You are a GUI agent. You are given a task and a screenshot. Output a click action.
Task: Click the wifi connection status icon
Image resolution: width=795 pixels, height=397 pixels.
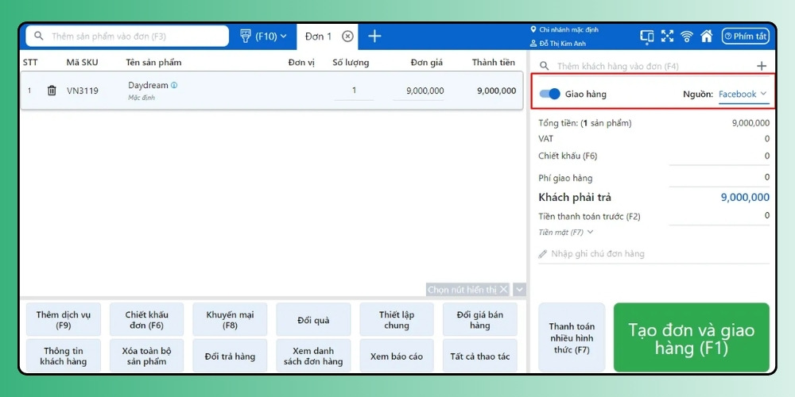click(x=687, y=36)
